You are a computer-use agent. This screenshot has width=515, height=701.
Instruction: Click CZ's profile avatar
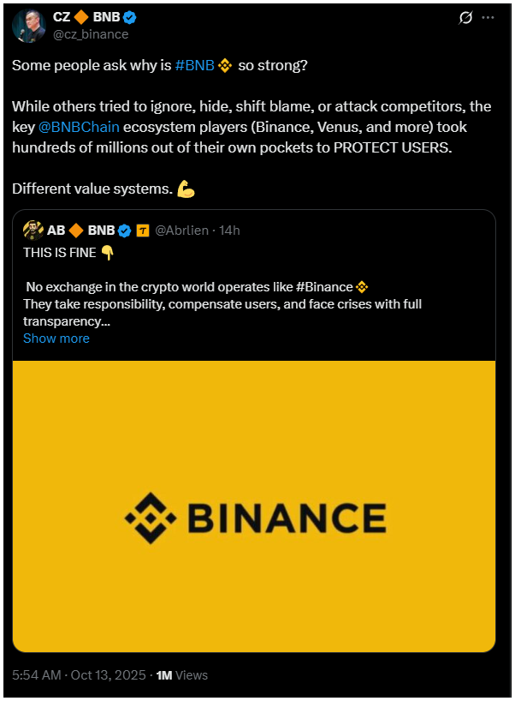(x=31, y=25)
